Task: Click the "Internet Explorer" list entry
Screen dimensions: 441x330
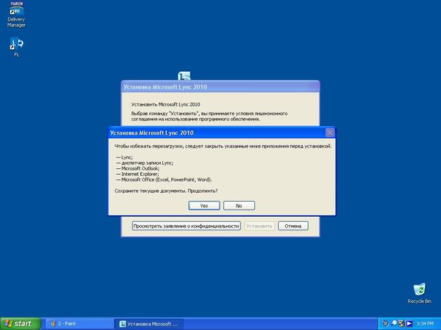Action: (x=137, y=174)
